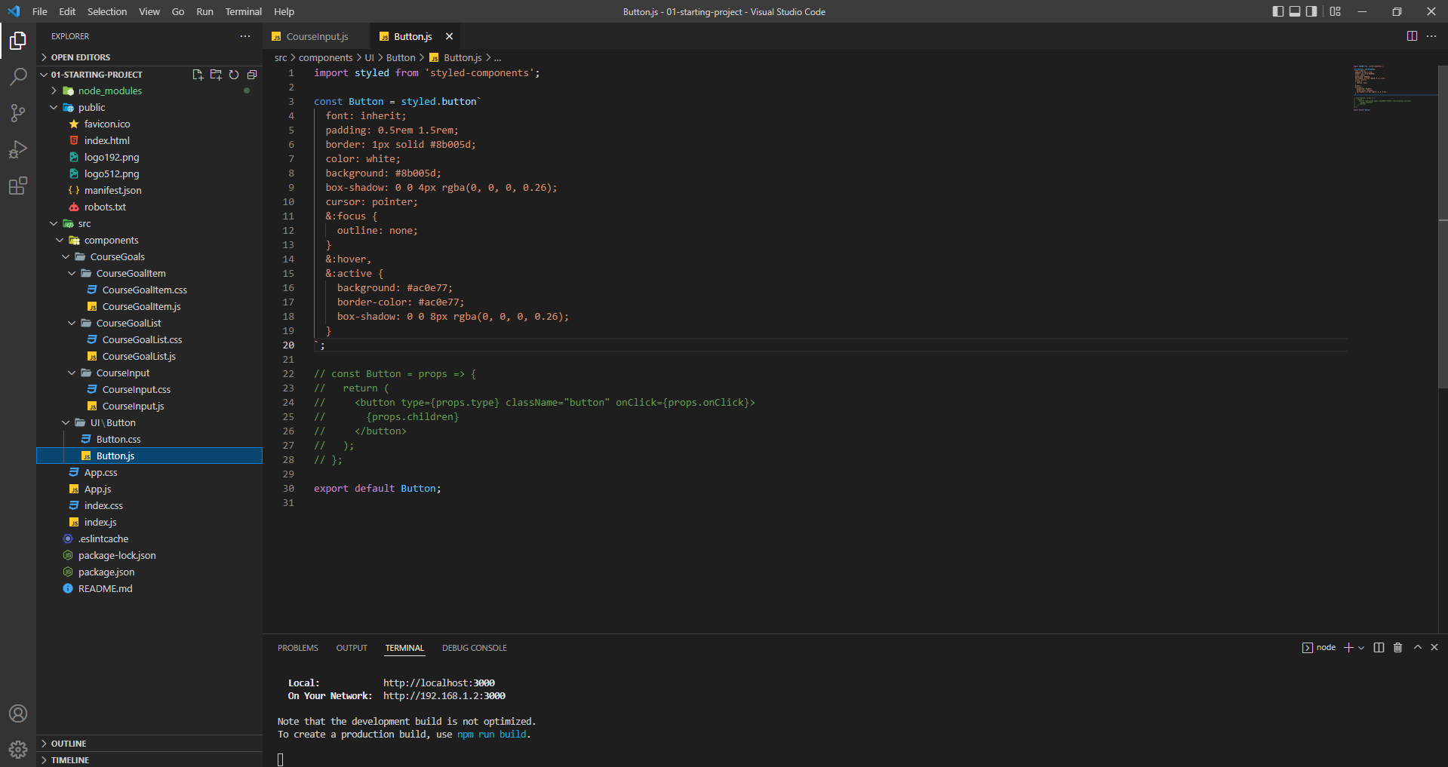Open the Run and Debug view icon
The width and height of the screenshot is (1448, 767).
tap(18, 149)
